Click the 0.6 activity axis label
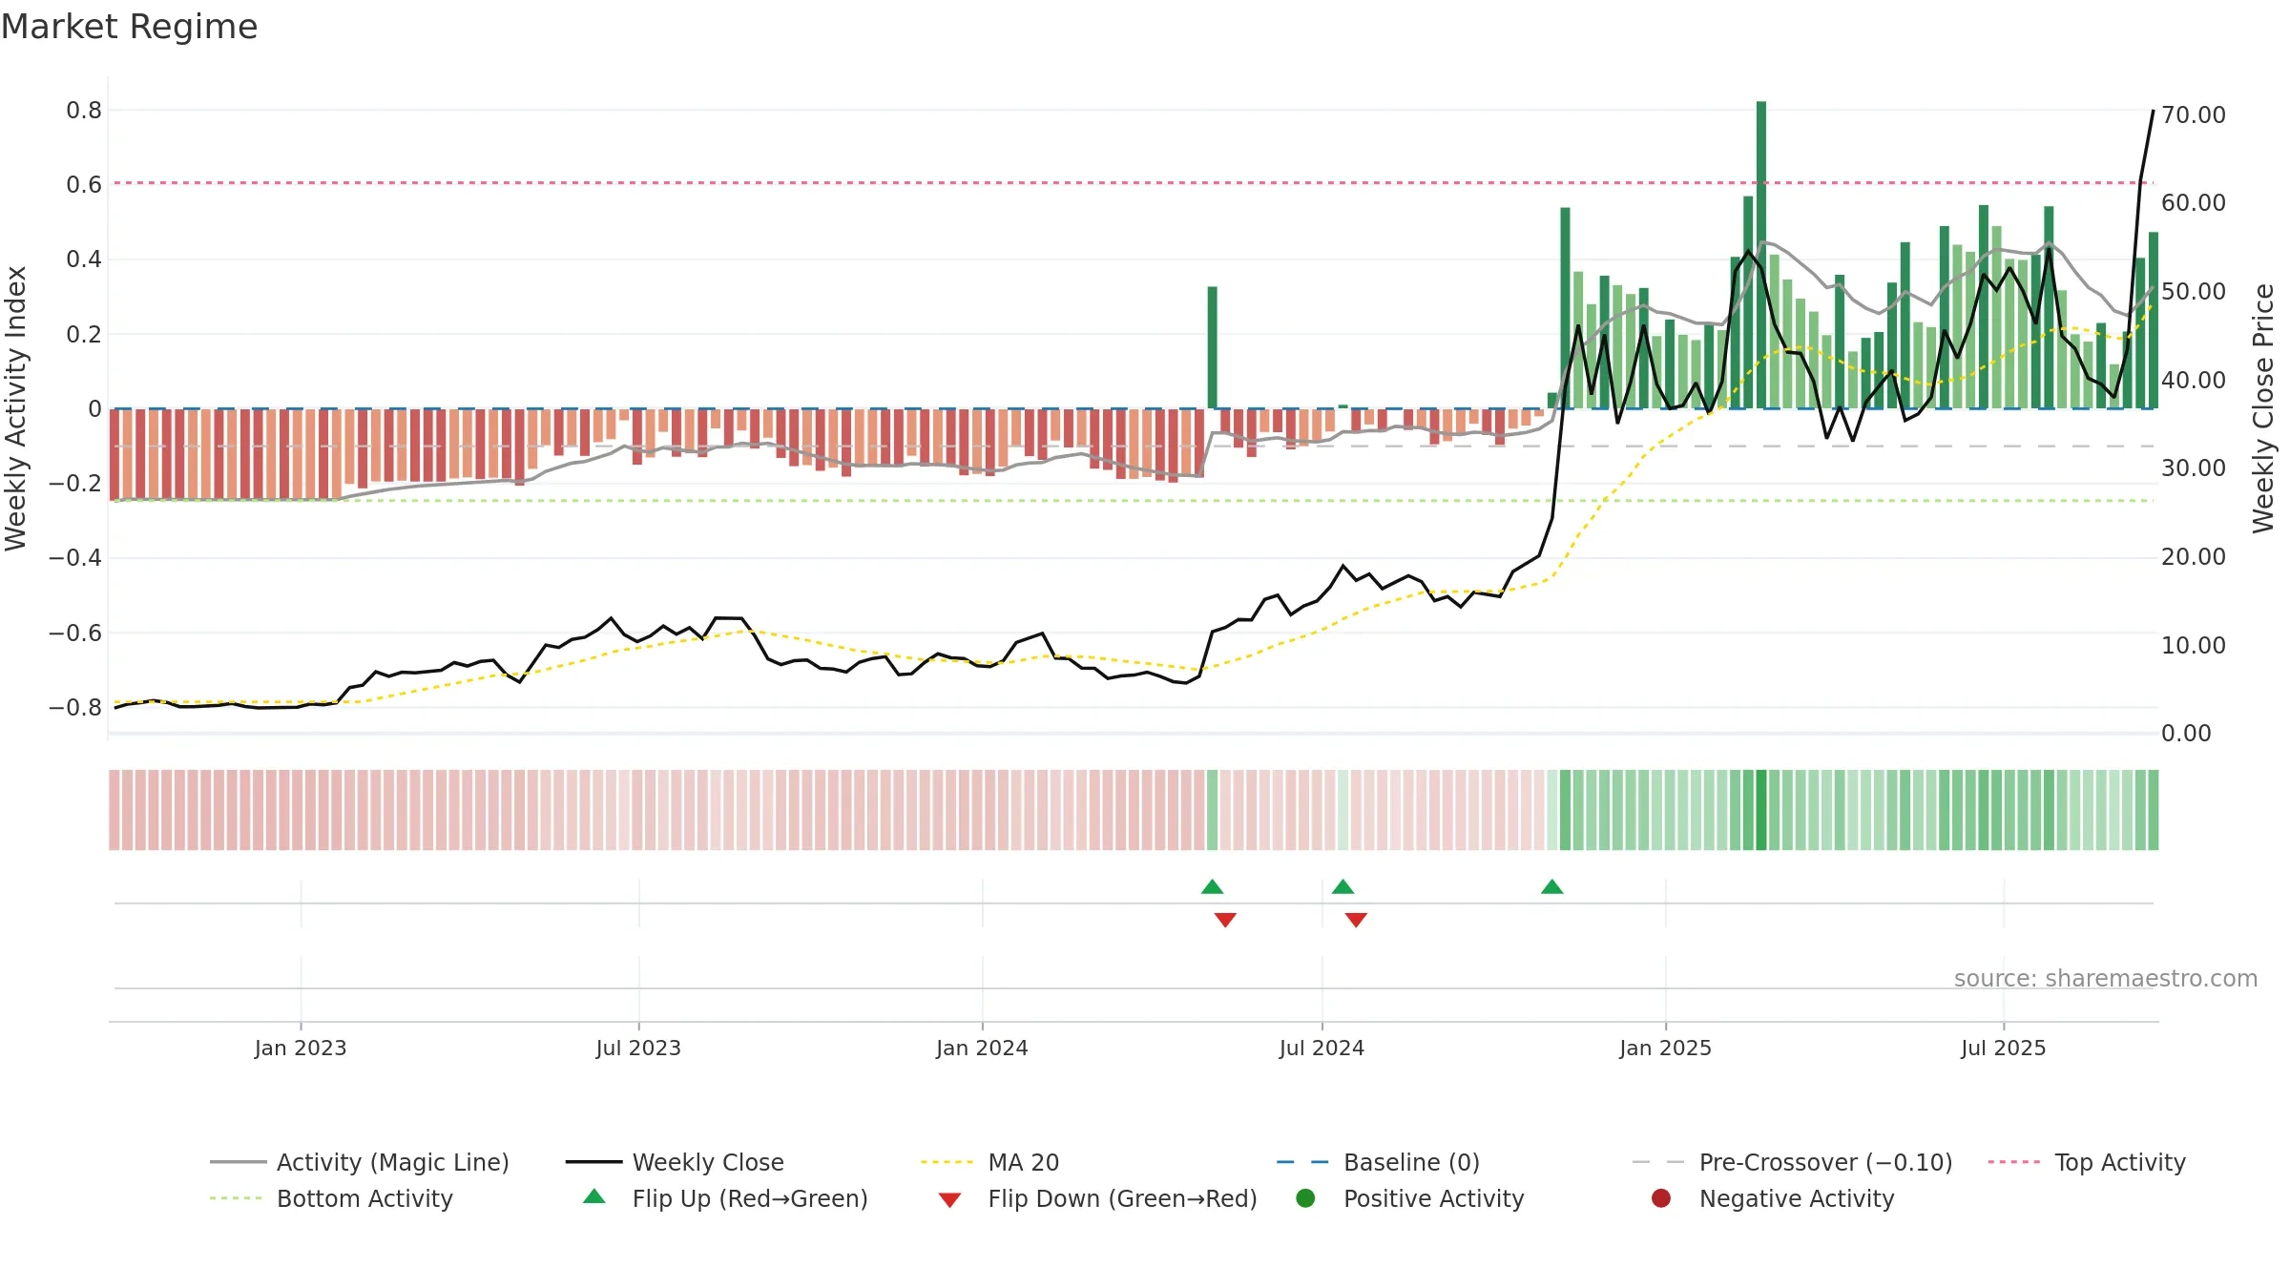Screen dimensions: 2290x1288 [x=84, y=185]
